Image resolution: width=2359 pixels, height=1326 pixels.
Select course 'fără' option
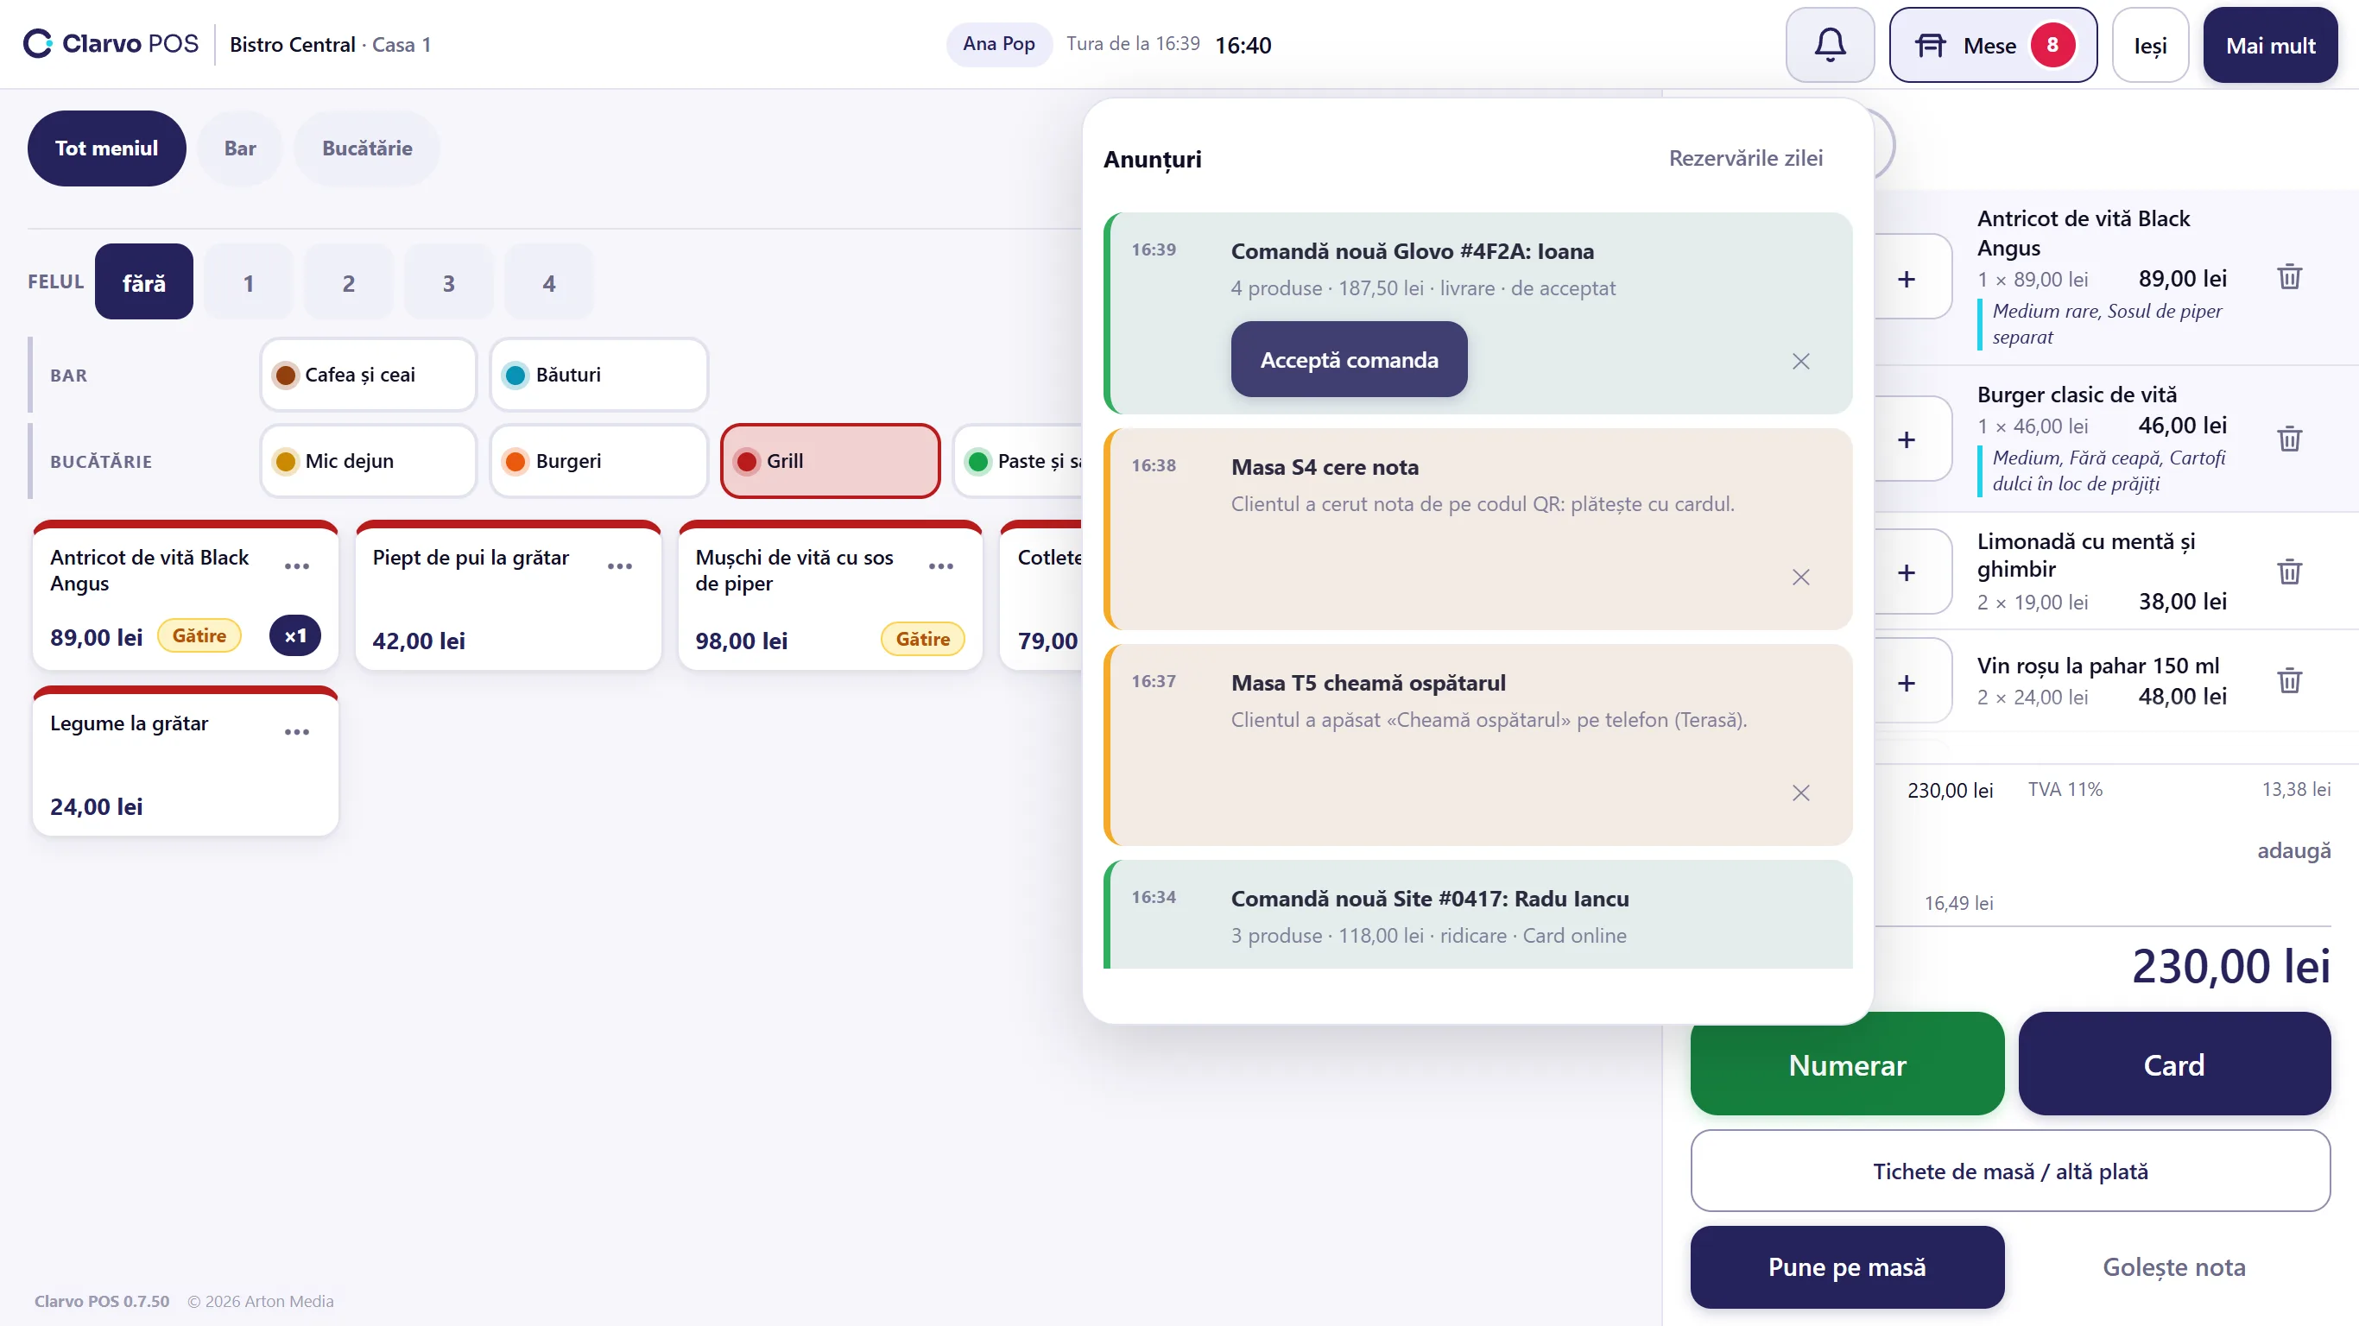144,282
